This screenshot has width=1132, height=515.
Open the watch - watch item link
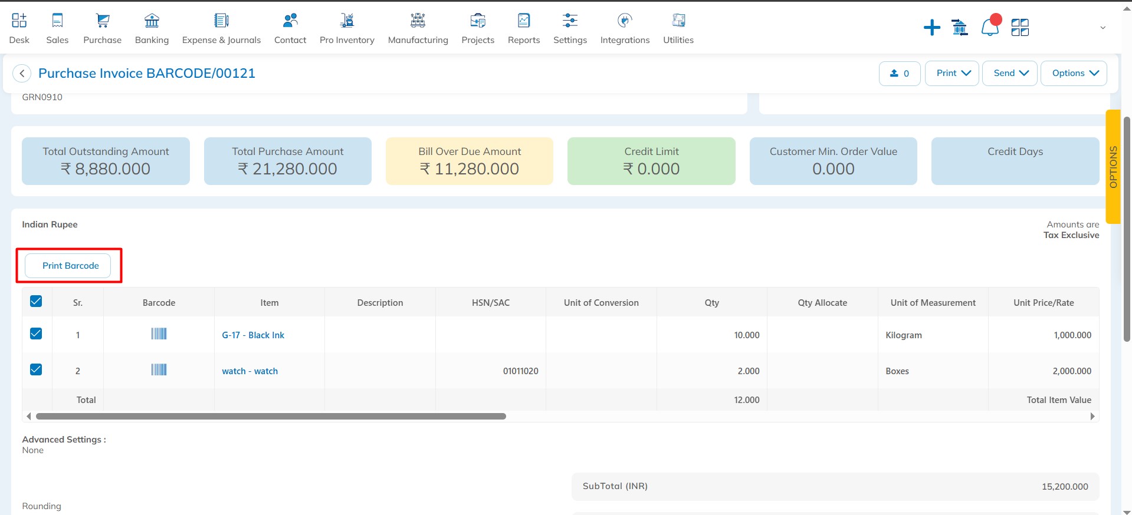coord(250,371)
